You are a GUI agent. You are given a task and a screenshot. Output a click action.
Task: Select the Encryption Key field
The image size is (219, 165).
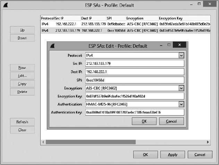click(134, 96)
